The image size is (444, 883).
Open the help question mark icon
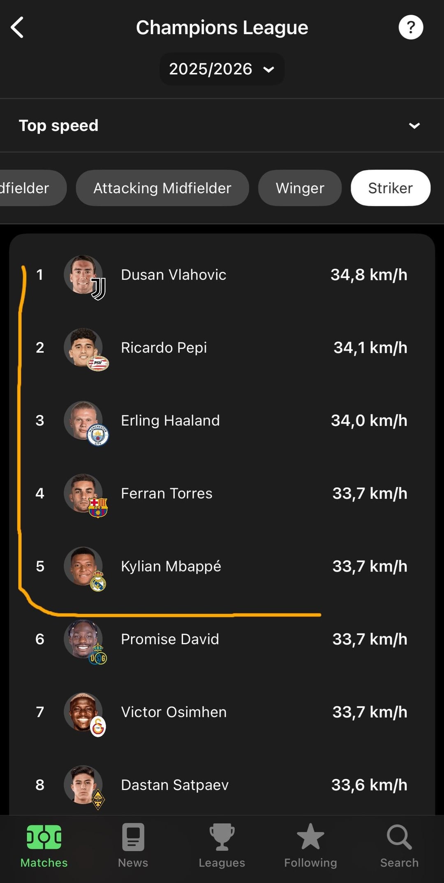[410, 28]
